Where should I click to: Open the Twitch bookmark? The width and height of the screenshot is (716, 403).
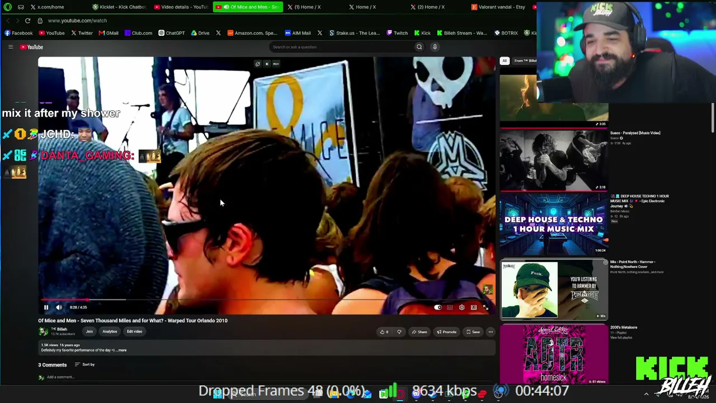tap(397, 33)
